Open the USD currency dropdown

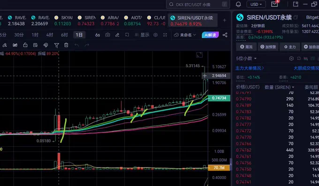tap(256, 4)
